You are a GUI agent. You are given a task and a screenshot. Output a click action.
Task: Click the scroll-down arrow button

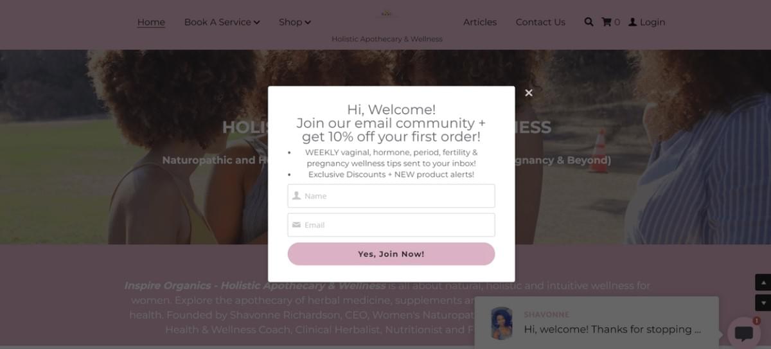(x=763, y=303)
